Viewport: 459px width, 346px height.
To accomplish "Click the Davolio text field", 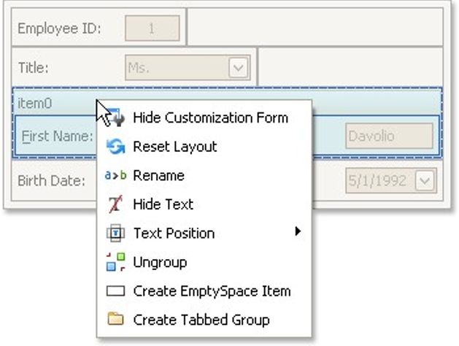I will click(x=389, y=136).
